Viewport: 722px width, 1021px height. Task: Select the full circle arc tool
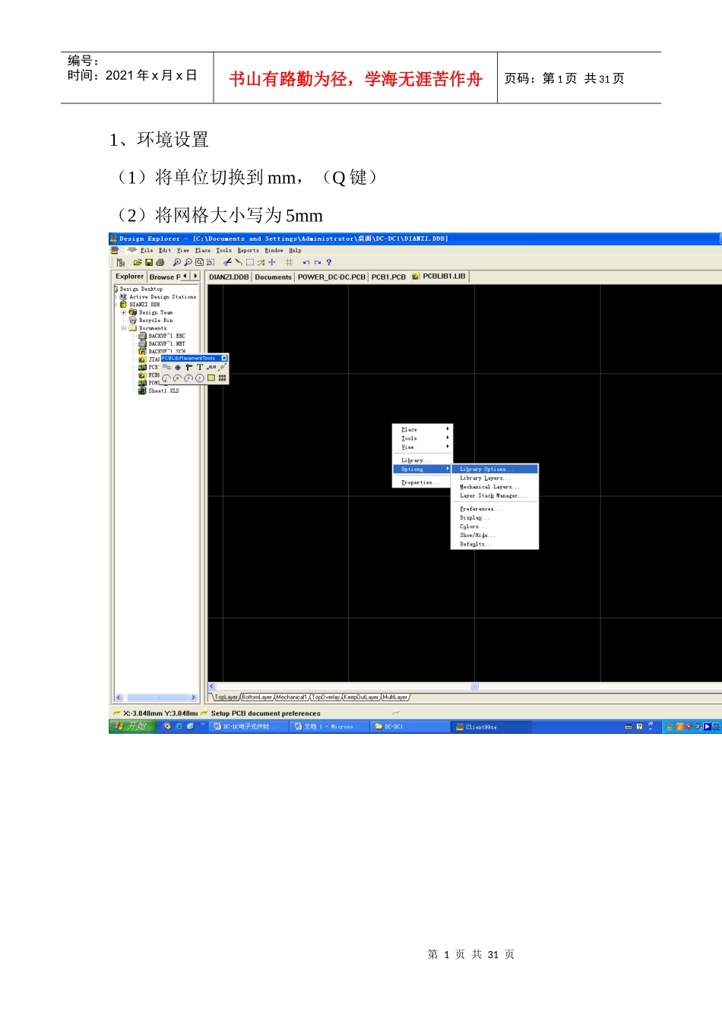pos(200,378)
